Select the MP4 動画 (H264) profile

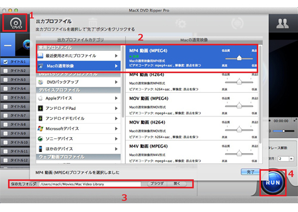191,81
